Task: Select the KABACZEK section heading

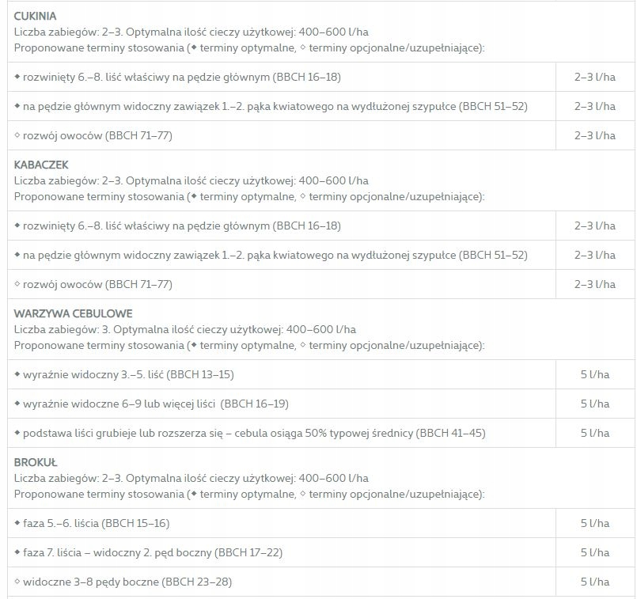Action: [41, 165]
